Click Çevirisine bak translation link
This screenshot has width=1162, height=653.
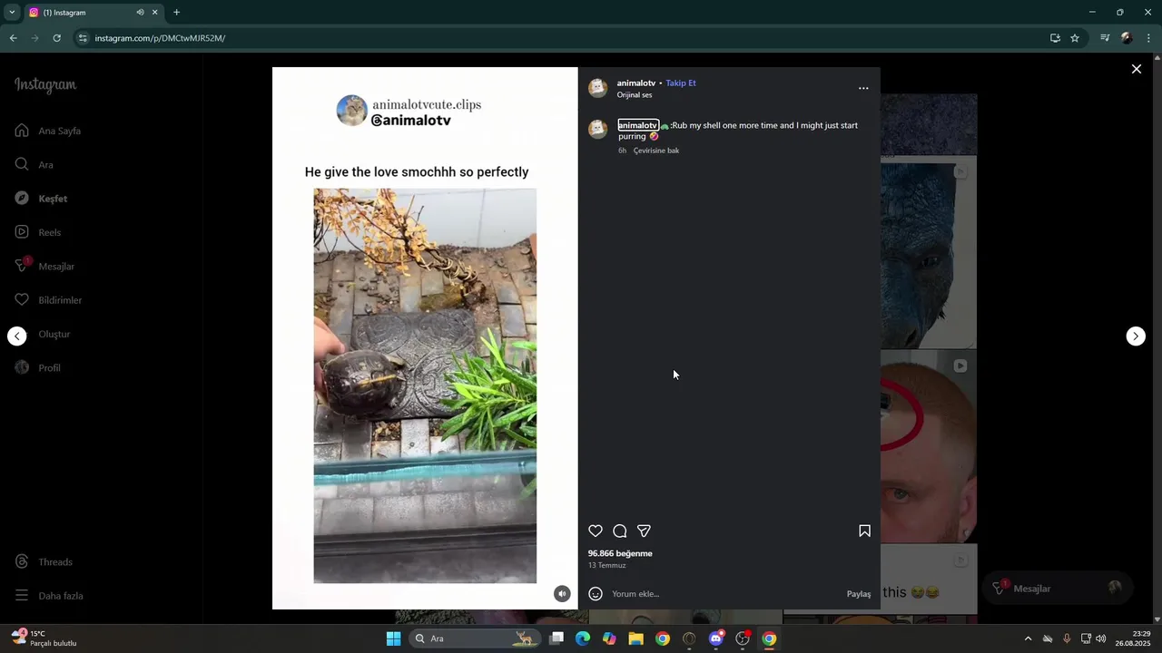(x=656, y=151)
